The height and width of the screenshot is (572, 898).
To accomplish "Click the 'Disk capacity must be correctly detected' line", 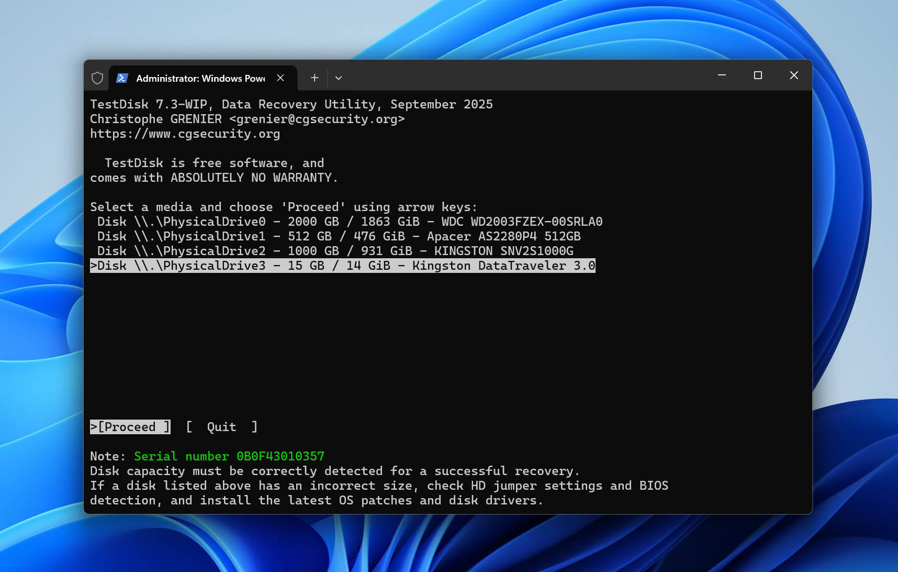I will pyautogui.click(x=335, y=471).
